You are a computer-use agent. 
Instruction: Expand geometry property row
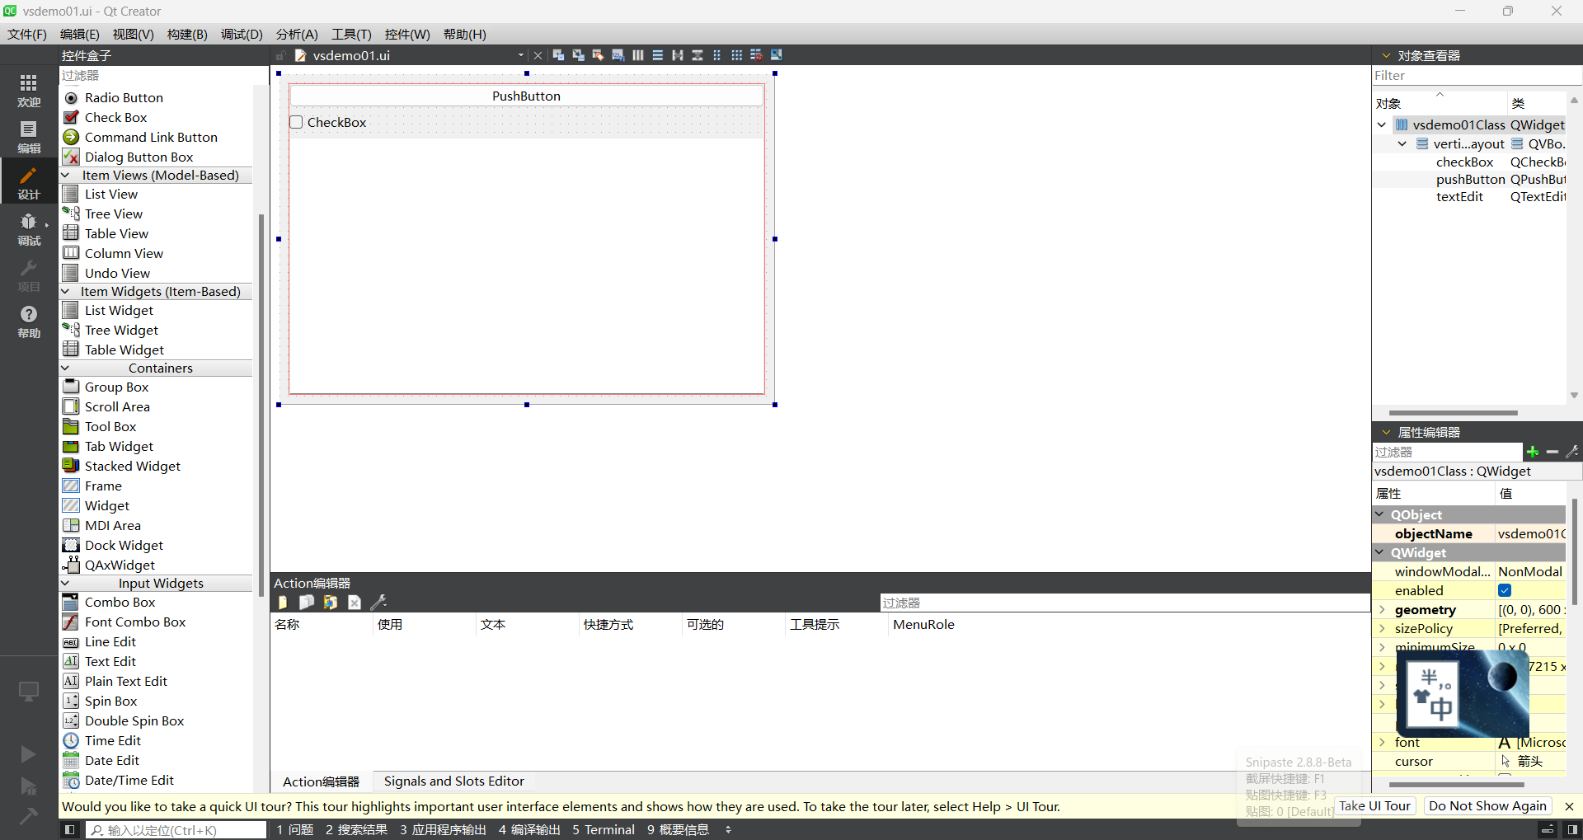1382,609
